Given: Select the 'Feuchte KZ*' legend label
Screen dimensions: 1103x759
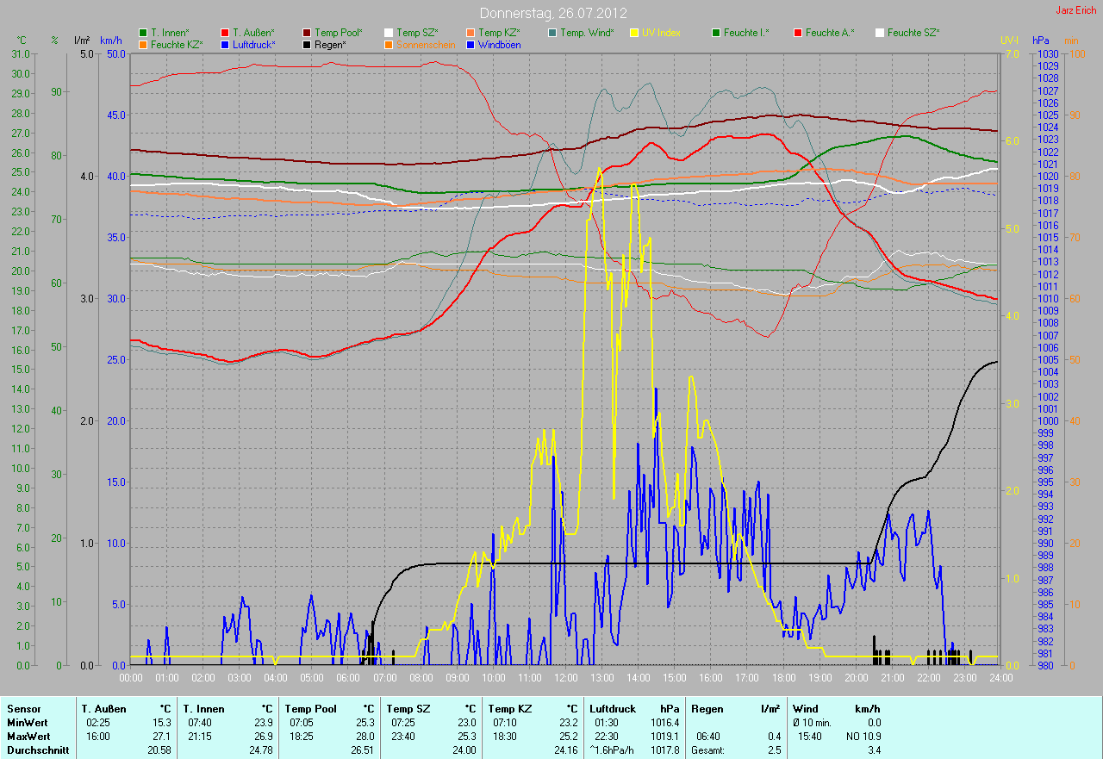Looking at the screenshot, I should pyautogui.click(x=177, y=44).
